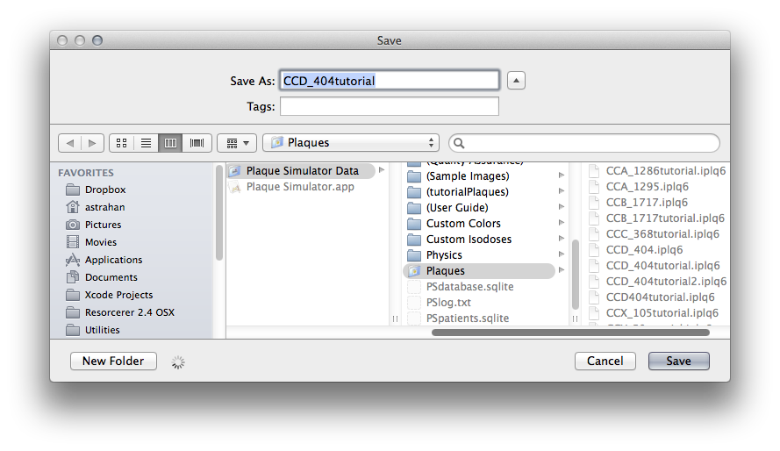Select the Custom Colors folder
Viewport: 780px width, 451px height.
(x=463, y=224)
